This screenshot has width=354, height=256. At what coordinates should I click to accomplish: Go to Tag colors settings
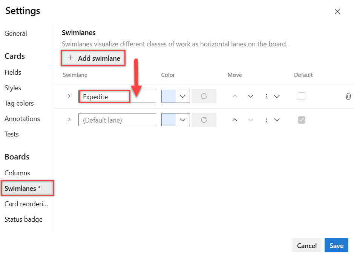click(19, 103)
